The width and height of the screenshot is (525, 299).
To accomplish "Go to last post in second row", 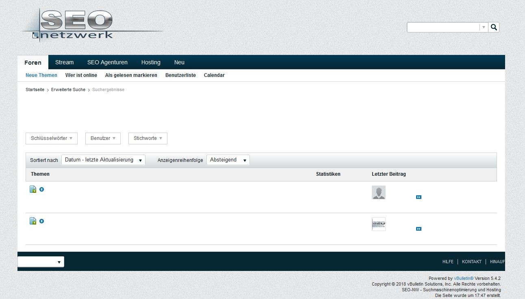I will pos(419,229).
